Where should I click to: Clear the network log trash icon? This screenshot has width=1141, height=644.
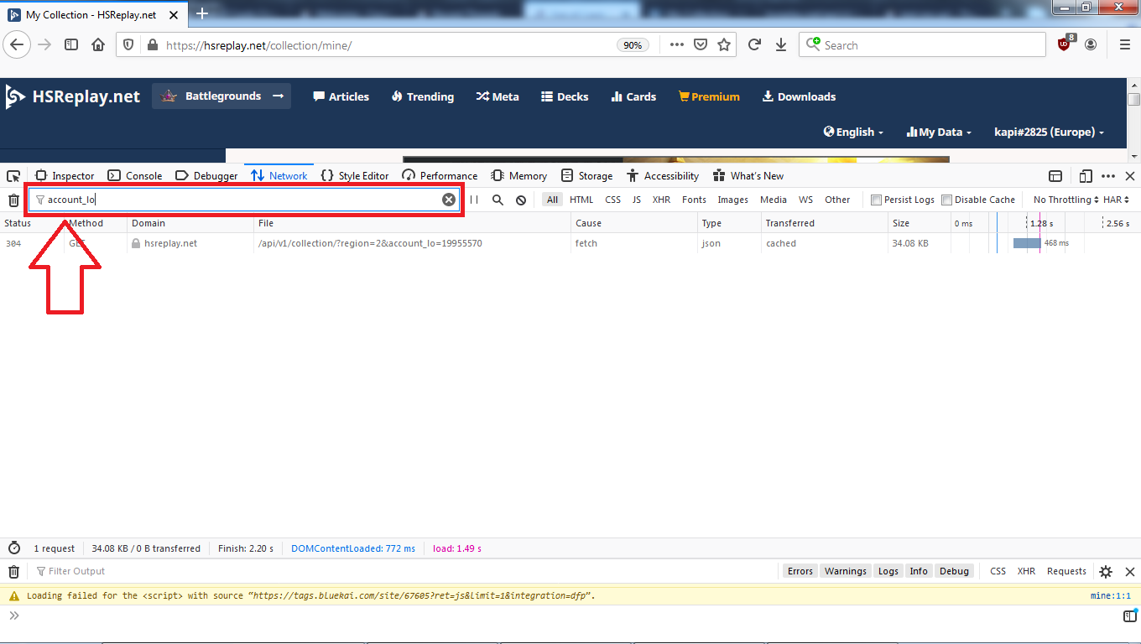13,200
